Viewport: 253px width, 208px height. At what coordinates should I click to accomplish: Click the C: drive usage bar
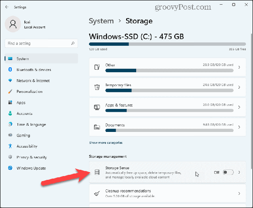pyautogui.click(x=167, y=44)
